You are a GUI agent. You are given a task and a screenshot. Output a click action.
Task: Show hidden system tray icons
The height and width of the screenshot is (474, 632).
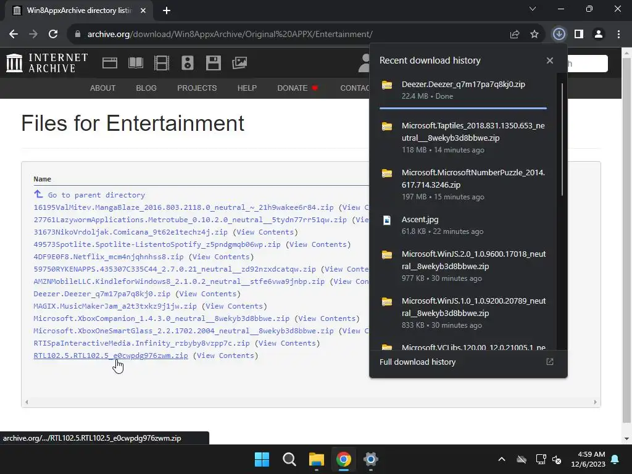[x=502, y=459]
